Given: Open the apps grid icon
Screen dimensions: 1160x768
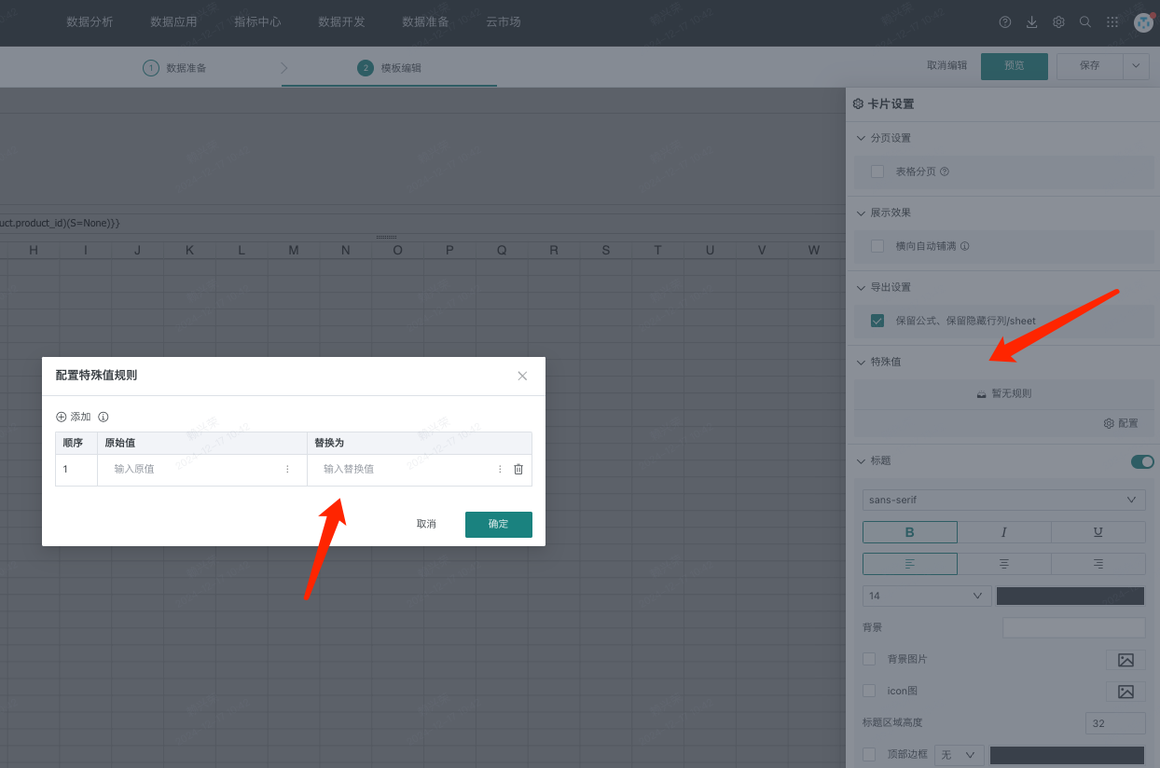Looking at the screenshot, I should coord(1112,21).
